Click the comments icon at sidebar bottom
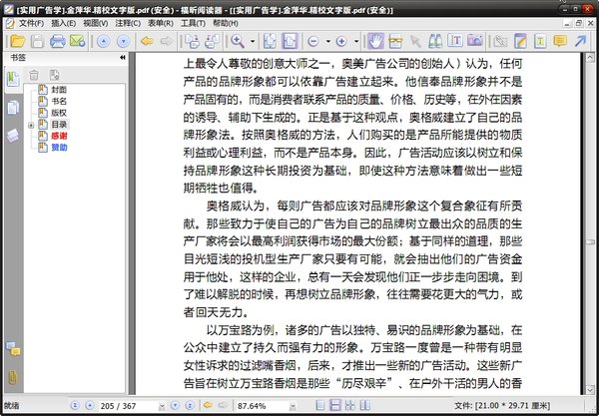This screenshot has width=599, height=416. 13,350
